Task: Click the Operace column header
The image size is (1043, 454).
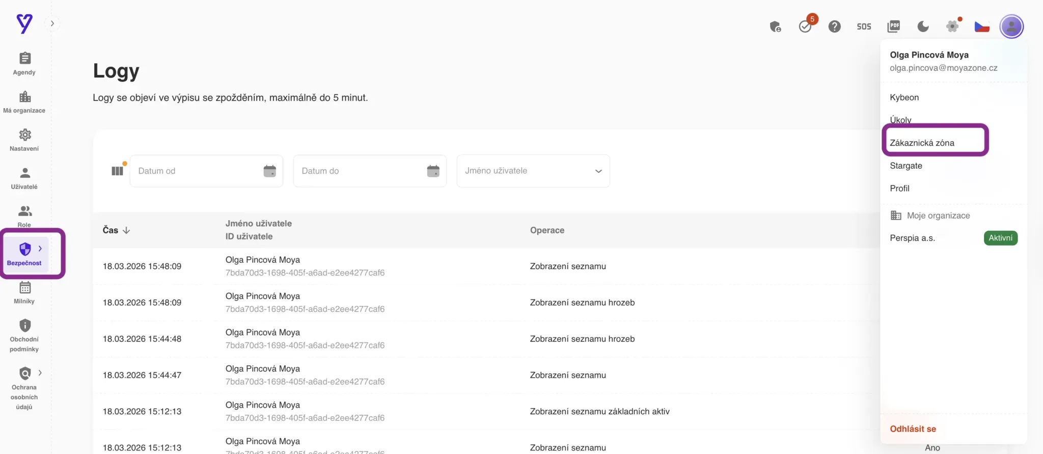Action: (x=547, y=230)
